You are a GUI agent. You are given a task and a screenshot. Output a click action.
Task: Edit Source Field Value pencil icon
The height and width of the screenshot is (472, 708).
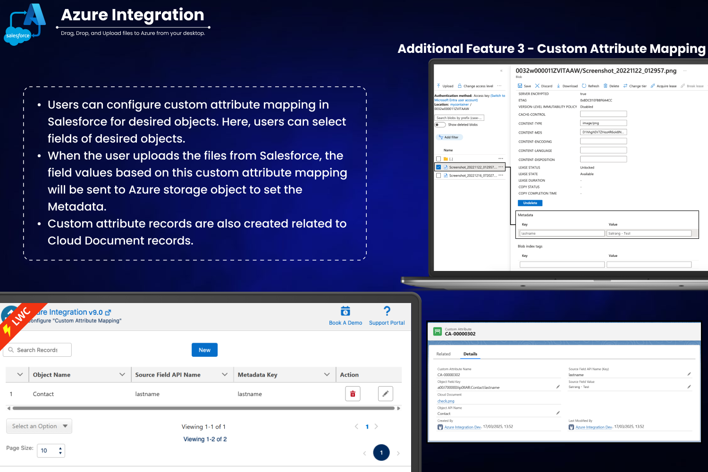point(689,387)
